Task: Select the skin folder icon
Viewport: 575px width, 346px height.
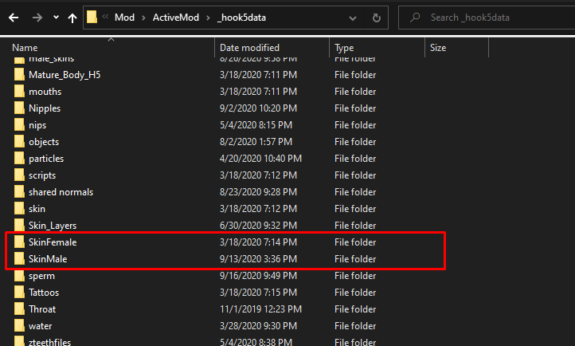Action: click(19, 208)
